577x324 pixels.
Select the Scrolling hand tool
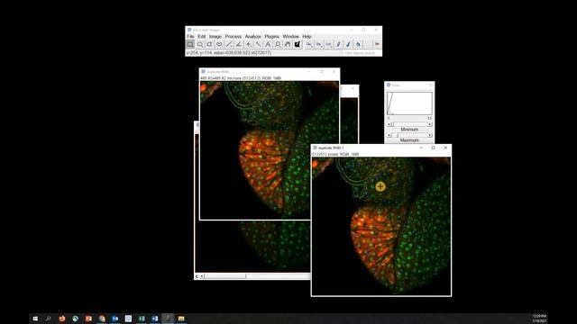[x=288, y=44]
